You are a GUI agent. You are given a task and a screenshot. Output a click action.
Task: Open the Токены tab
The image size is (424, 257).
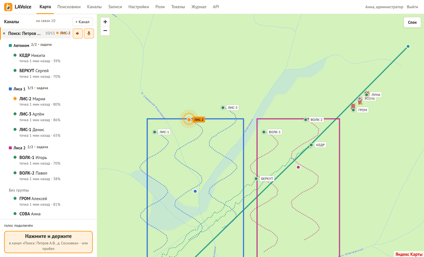point(178,7)
